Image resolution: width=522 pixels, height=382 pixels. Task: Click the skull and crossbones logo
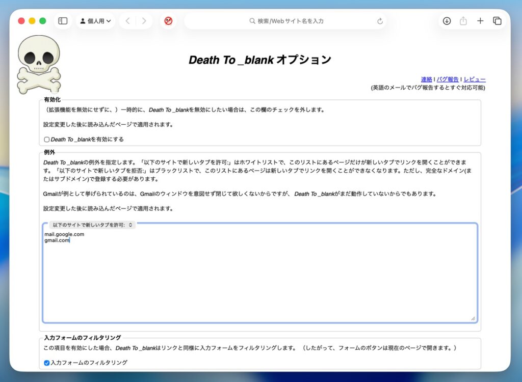coord(39,64)
